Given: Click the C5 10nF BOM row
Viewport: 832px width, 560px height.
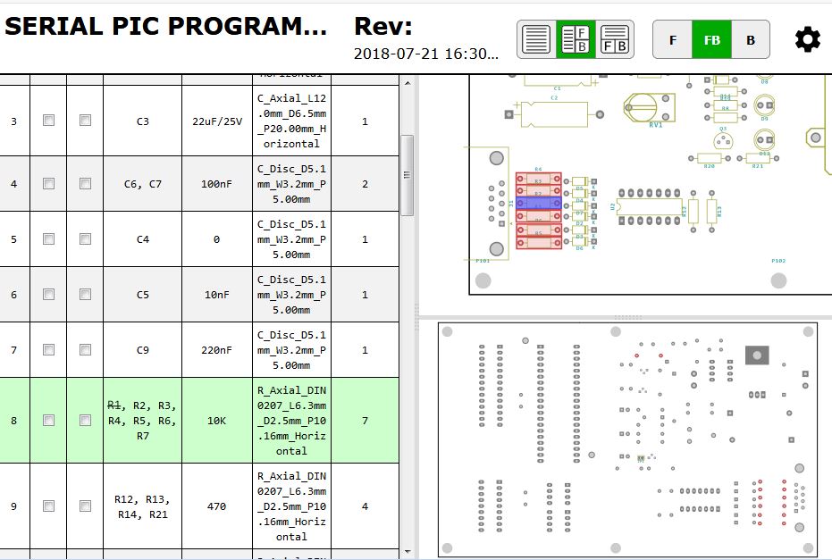Looking at the screenshot, I should coord(217,294).
